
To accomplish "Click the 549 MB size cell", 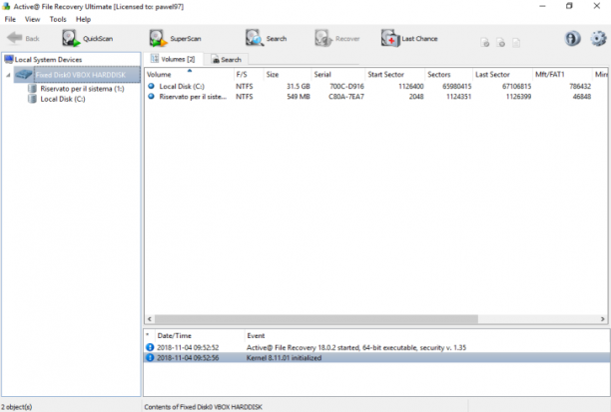I will point(299,96).
